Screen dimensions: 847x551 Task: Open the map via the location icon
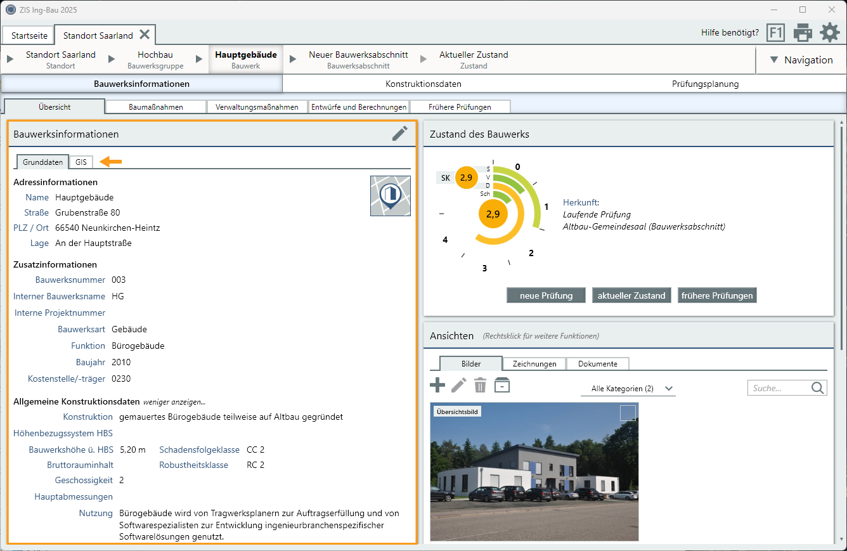click(x=390, y=195)
